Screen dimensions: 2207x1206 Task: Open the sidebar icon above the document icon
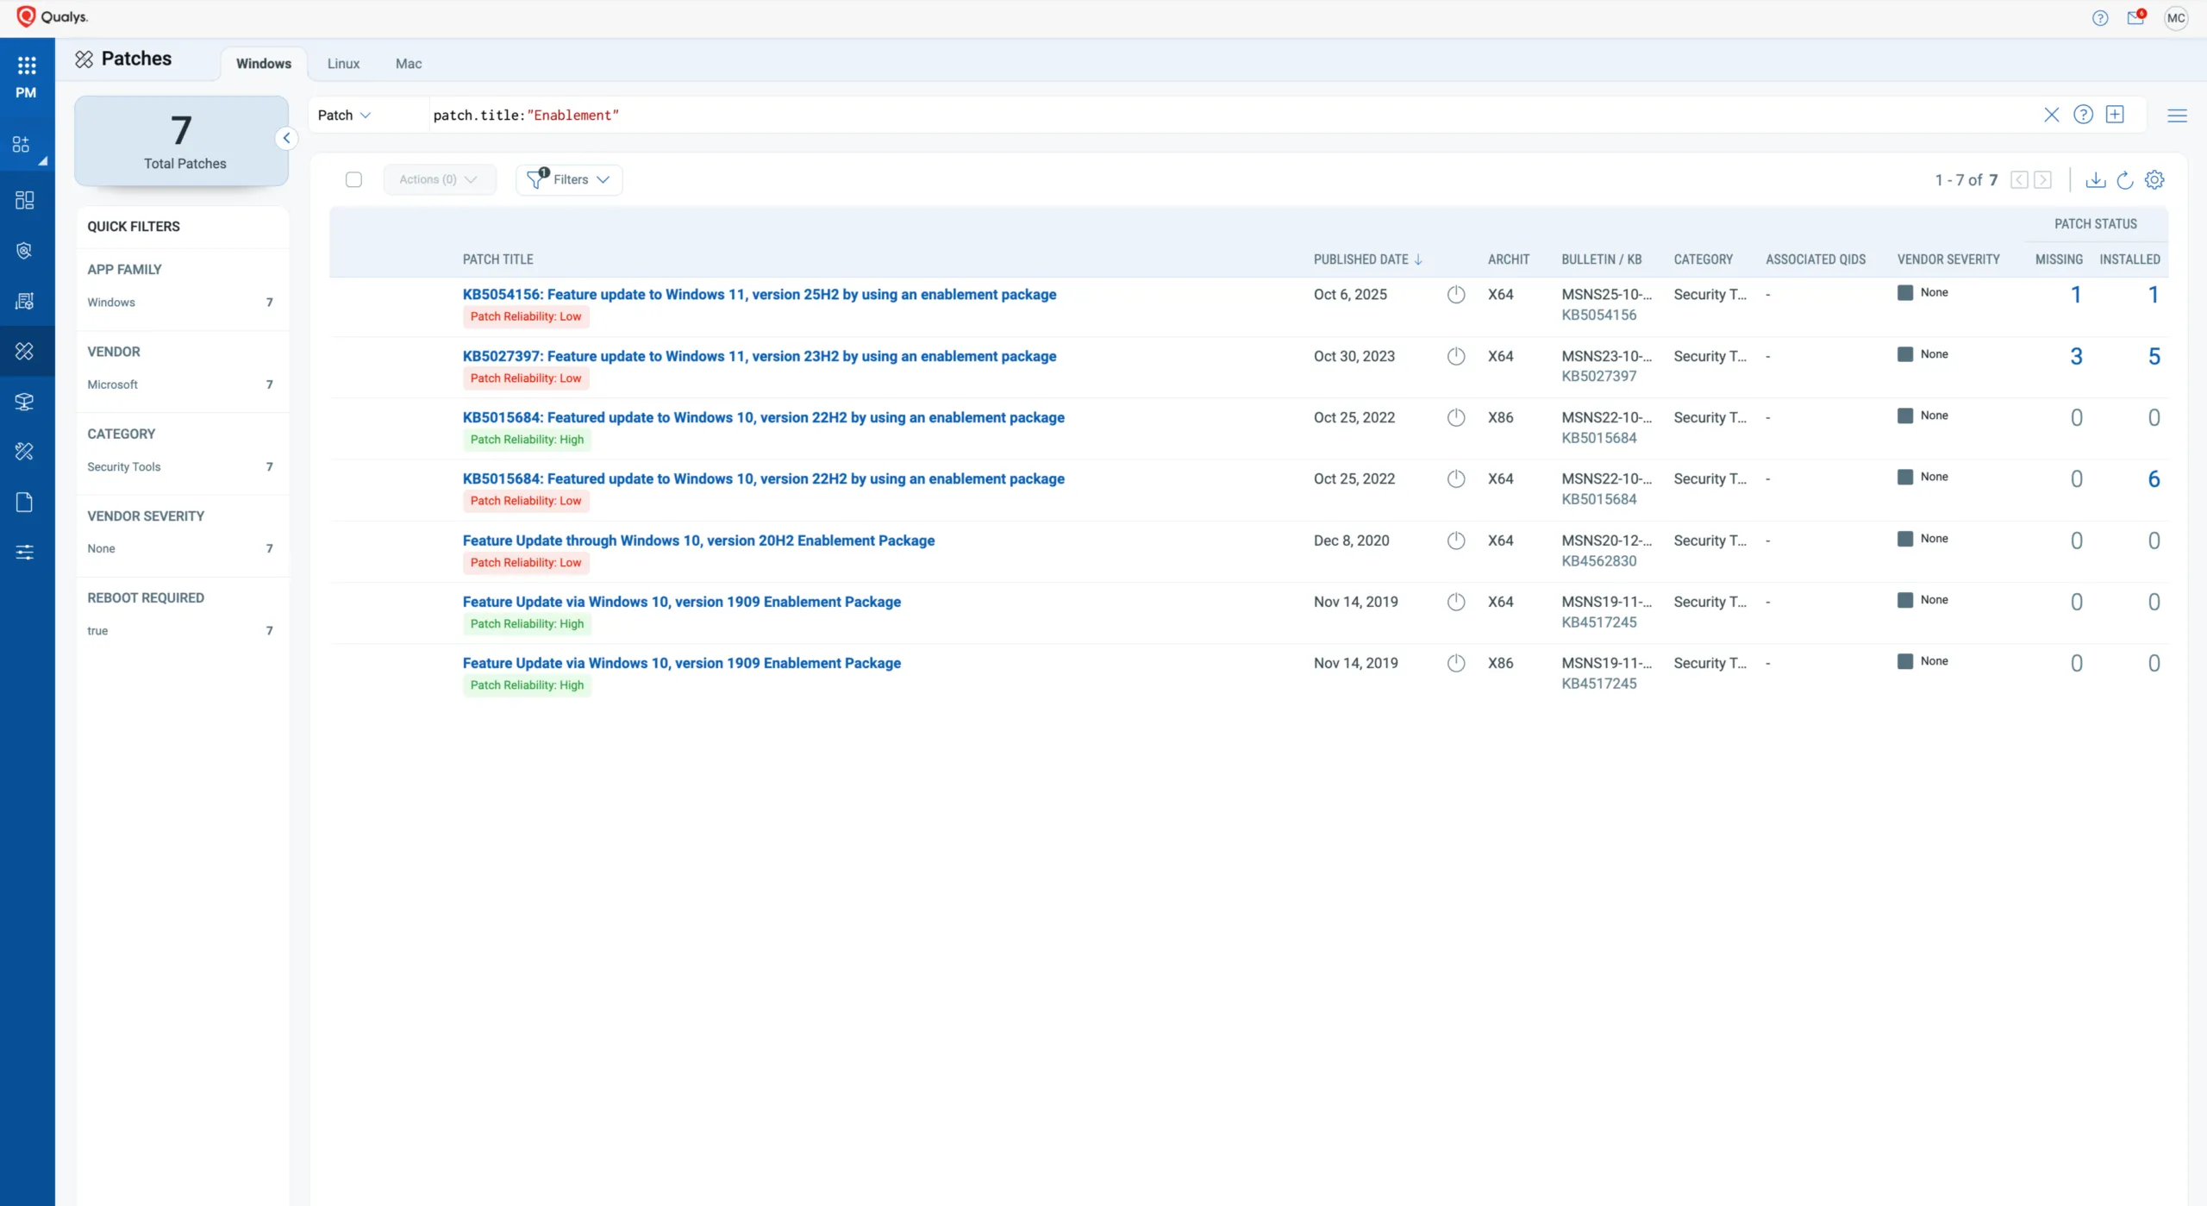(24, 451)
